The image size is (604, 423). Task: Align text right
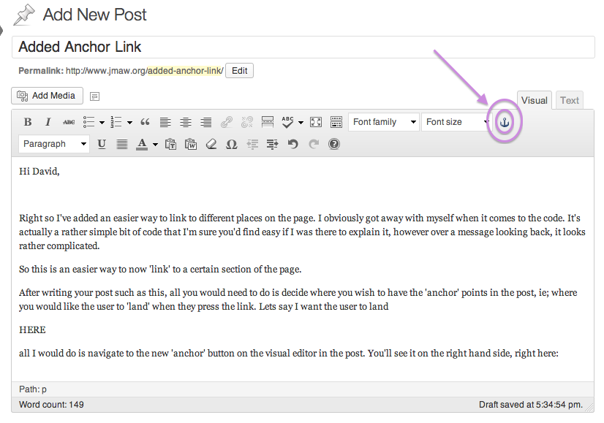(206, 123)
